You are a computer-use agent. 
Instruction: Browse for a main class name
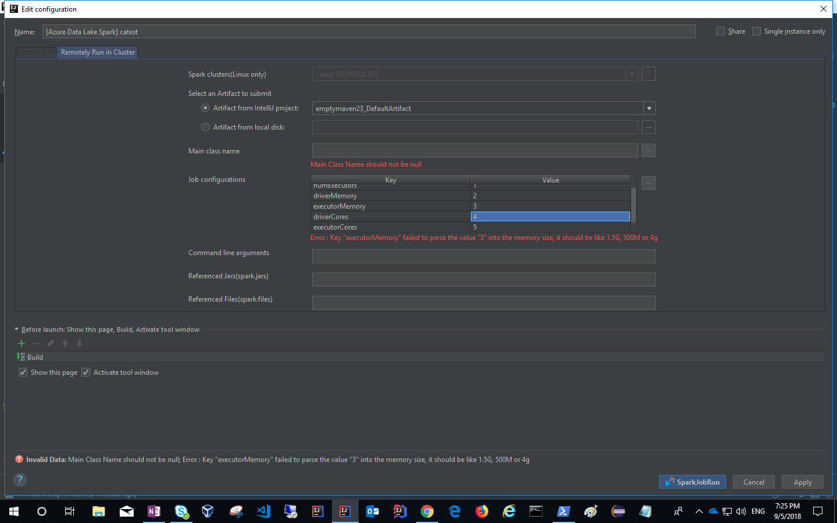648,151
